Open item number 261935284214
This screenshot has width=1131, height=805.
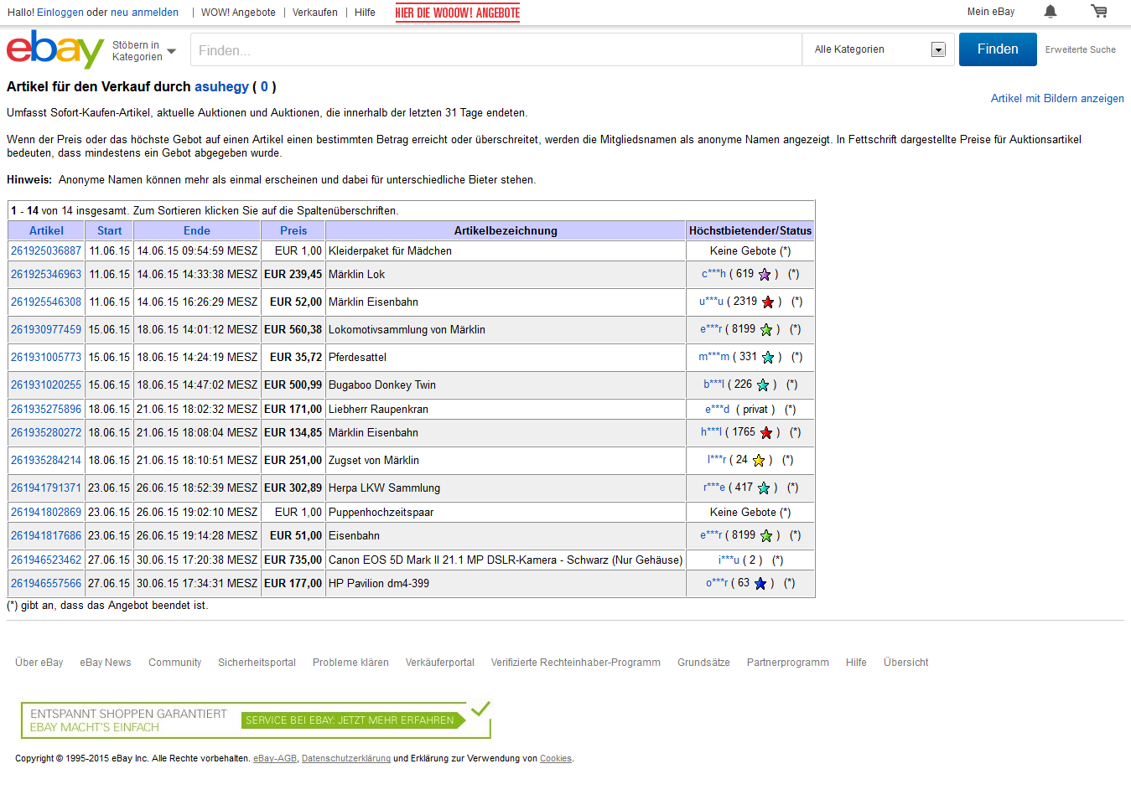pos(46,460)
